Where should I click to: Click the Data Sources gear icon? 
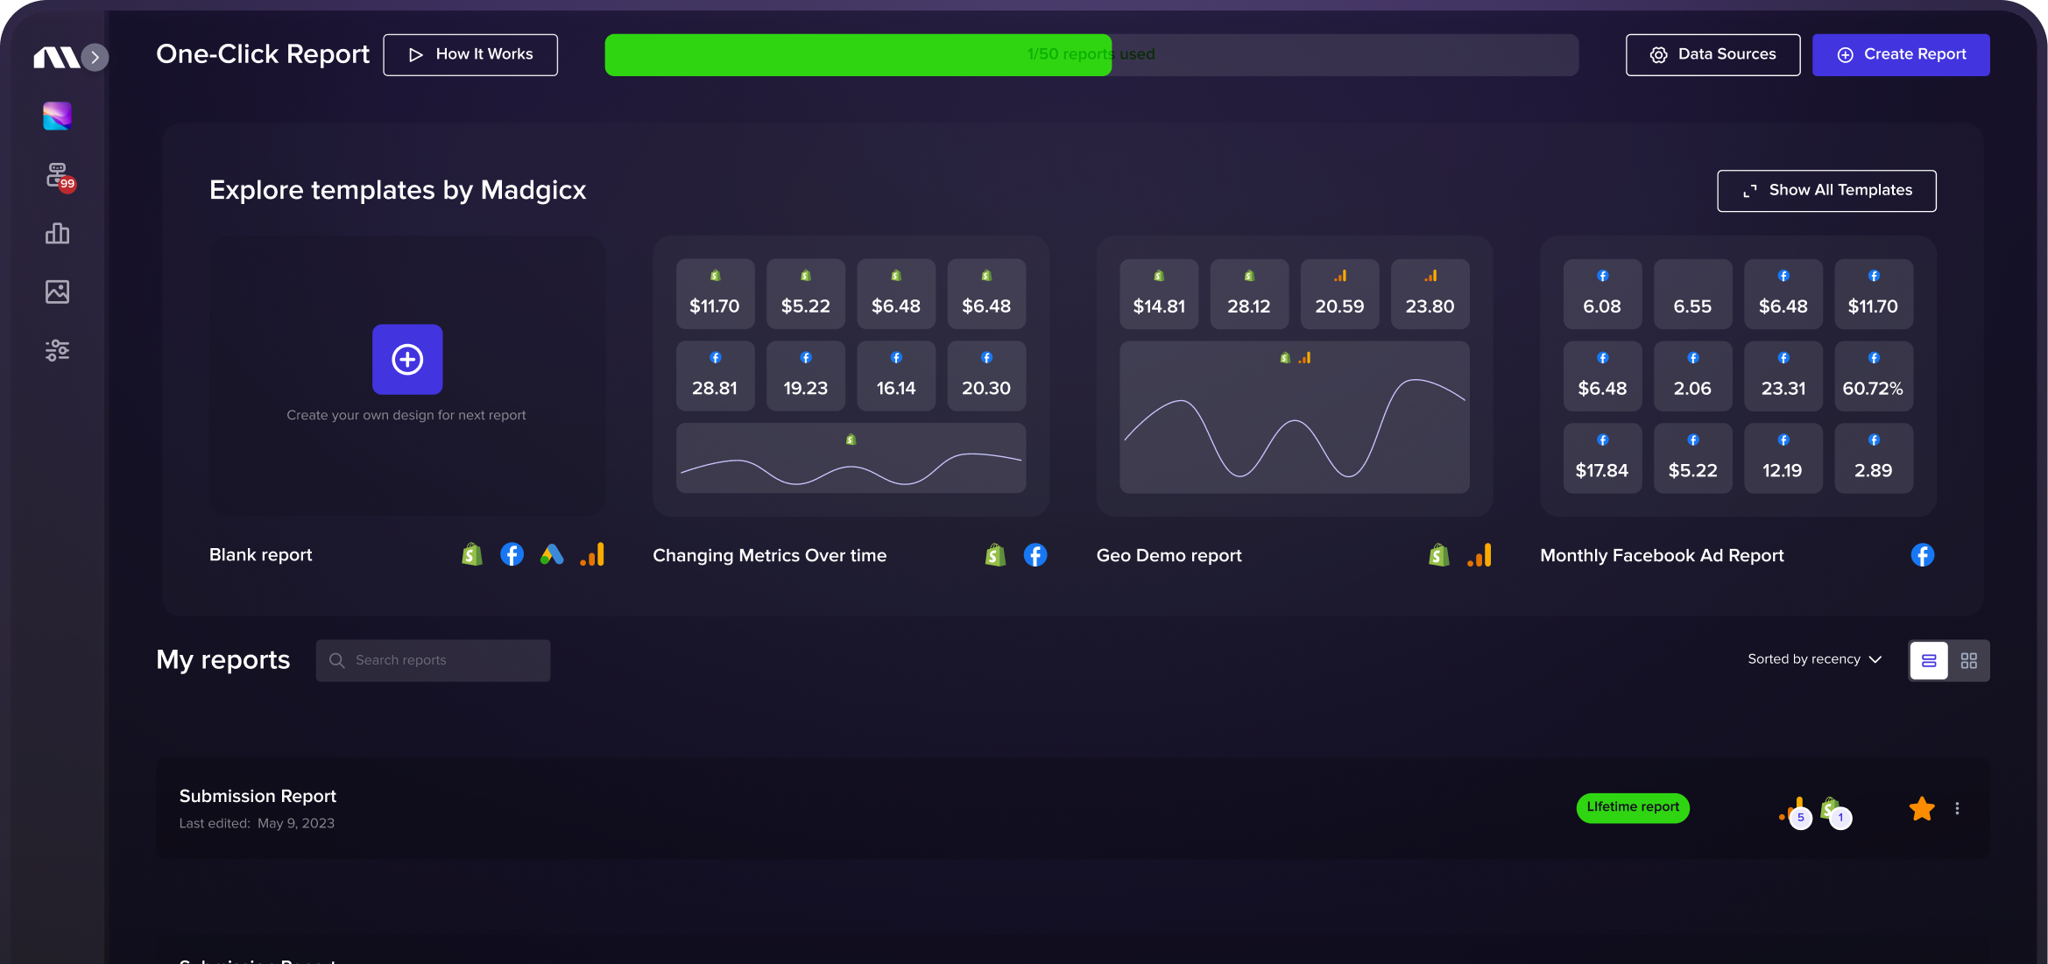click(x=1658, y=54)
